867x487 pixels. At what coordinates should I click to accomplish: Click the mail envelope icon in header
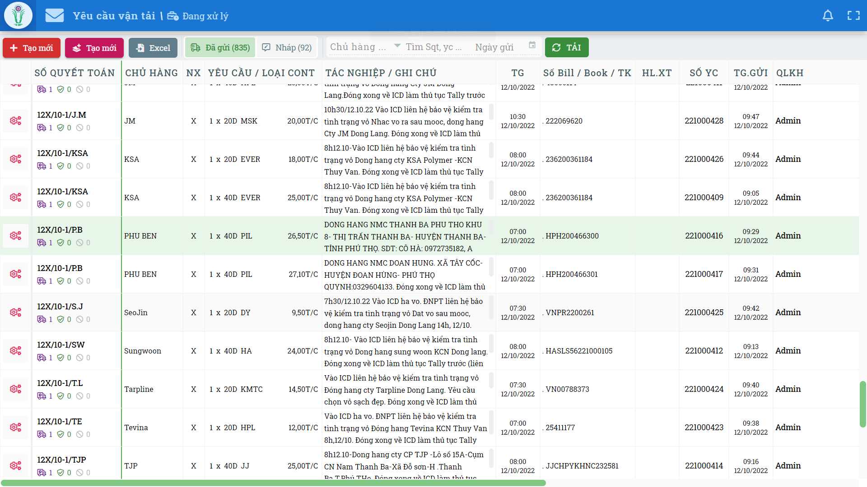(55, 16)
